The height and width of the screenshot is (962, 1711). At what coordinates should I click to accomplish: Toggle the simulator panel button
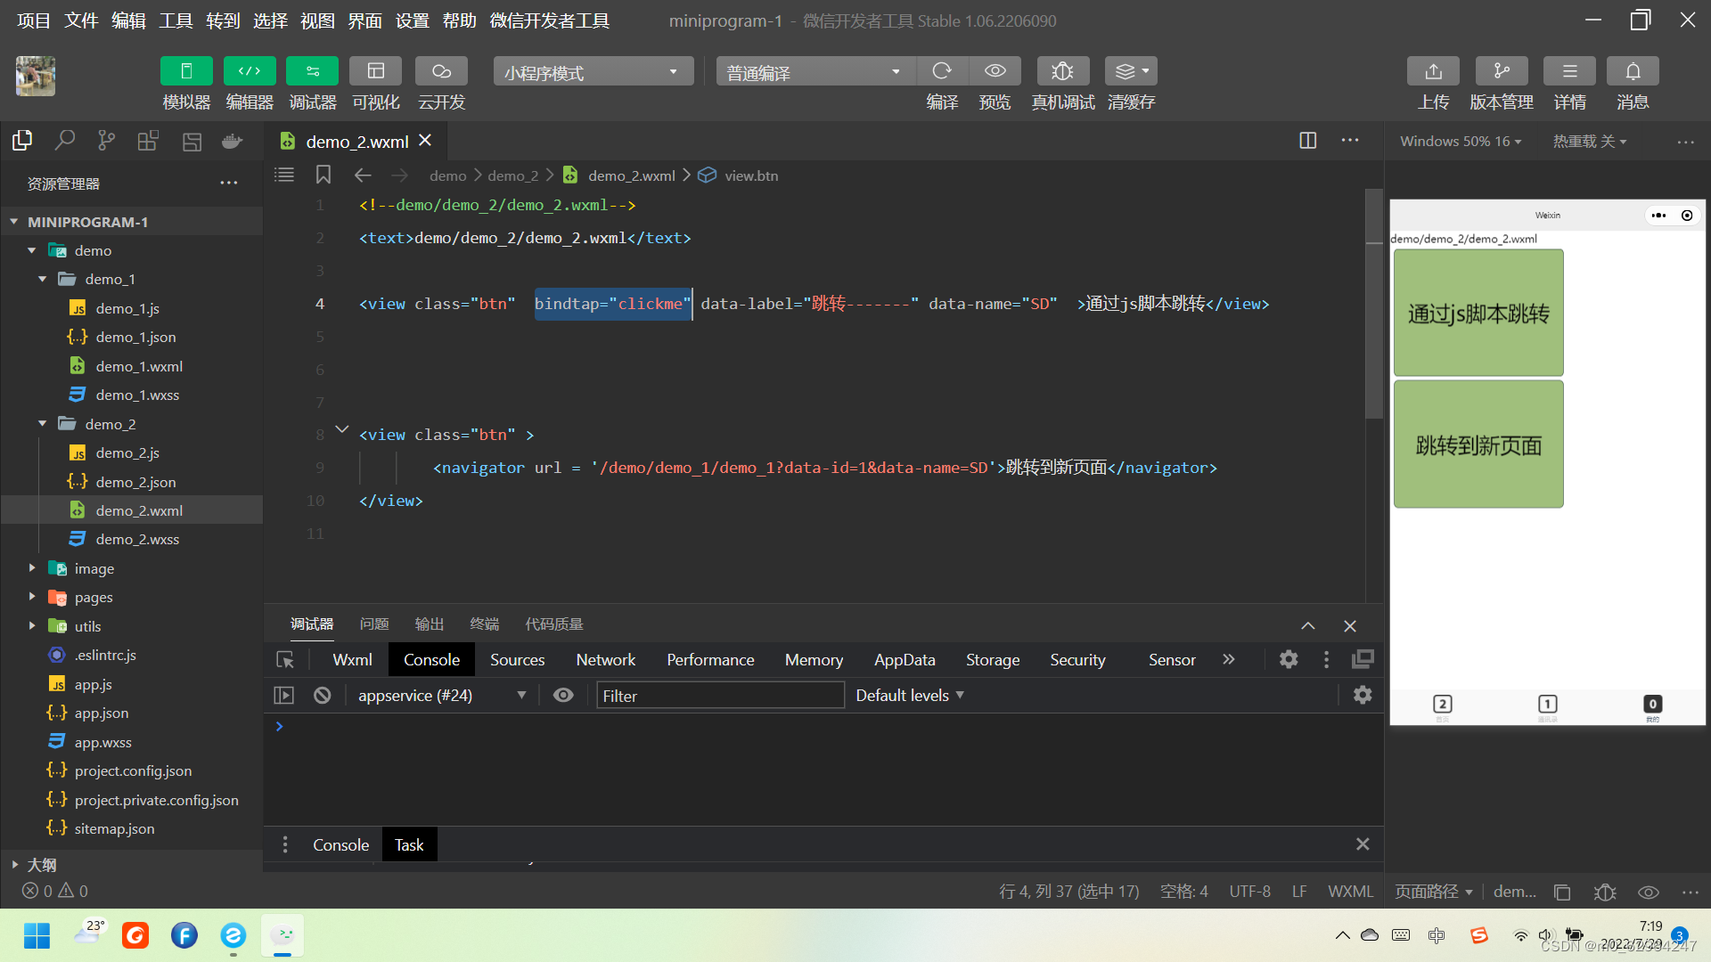coord(186,71)
